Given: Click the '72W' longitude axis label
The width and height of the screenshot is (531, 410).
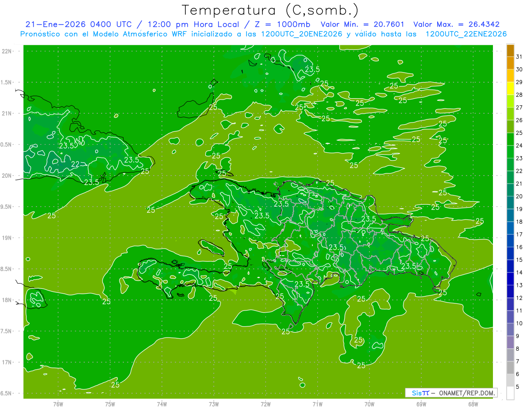Looking at the screenshot, I should [x=265, y=404].
